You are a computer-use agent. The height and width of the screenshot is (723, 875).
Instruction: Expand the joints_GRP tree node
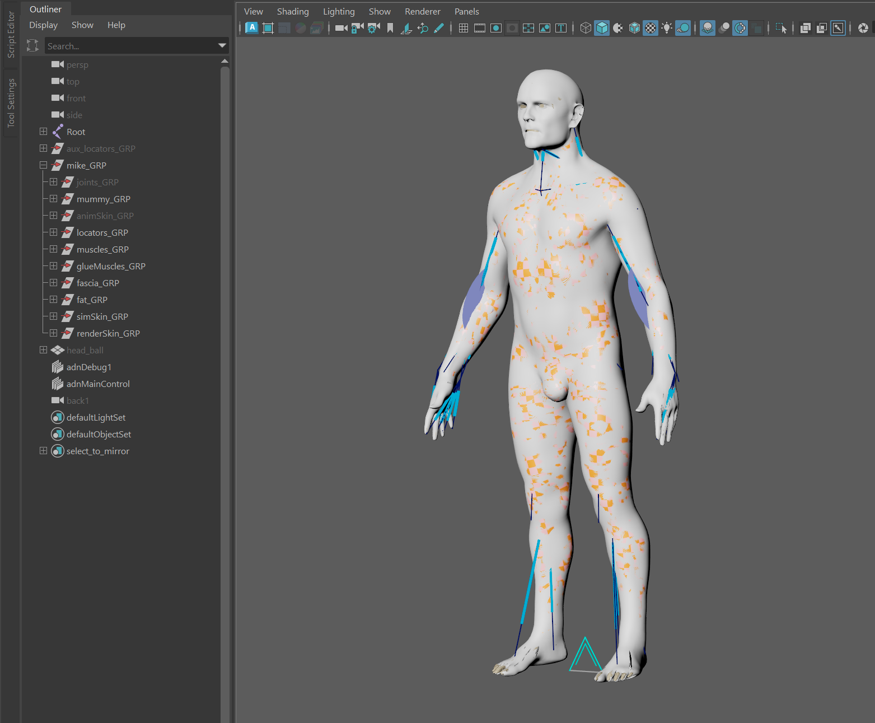[x=53, y=182]
